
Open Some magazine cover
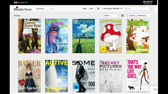[x=83, y=76]
